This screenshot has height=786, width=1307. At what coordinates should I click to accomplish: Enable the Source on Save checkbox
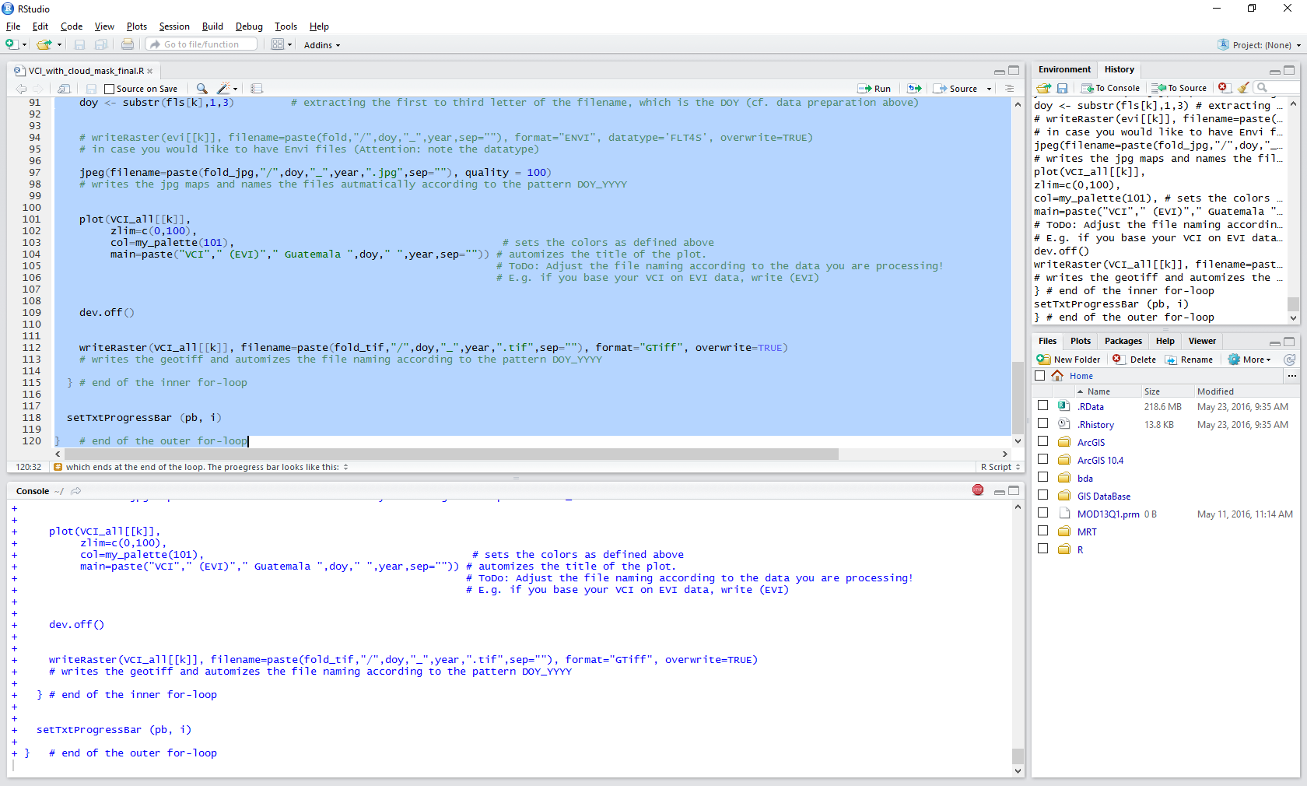110,89
